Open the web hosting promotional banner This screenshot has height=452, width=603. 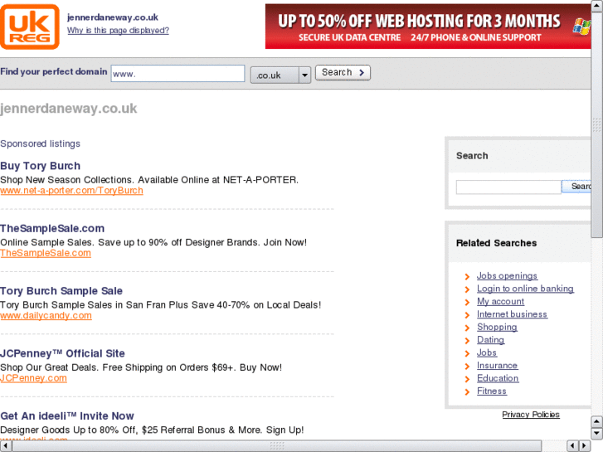coord(428,27)
